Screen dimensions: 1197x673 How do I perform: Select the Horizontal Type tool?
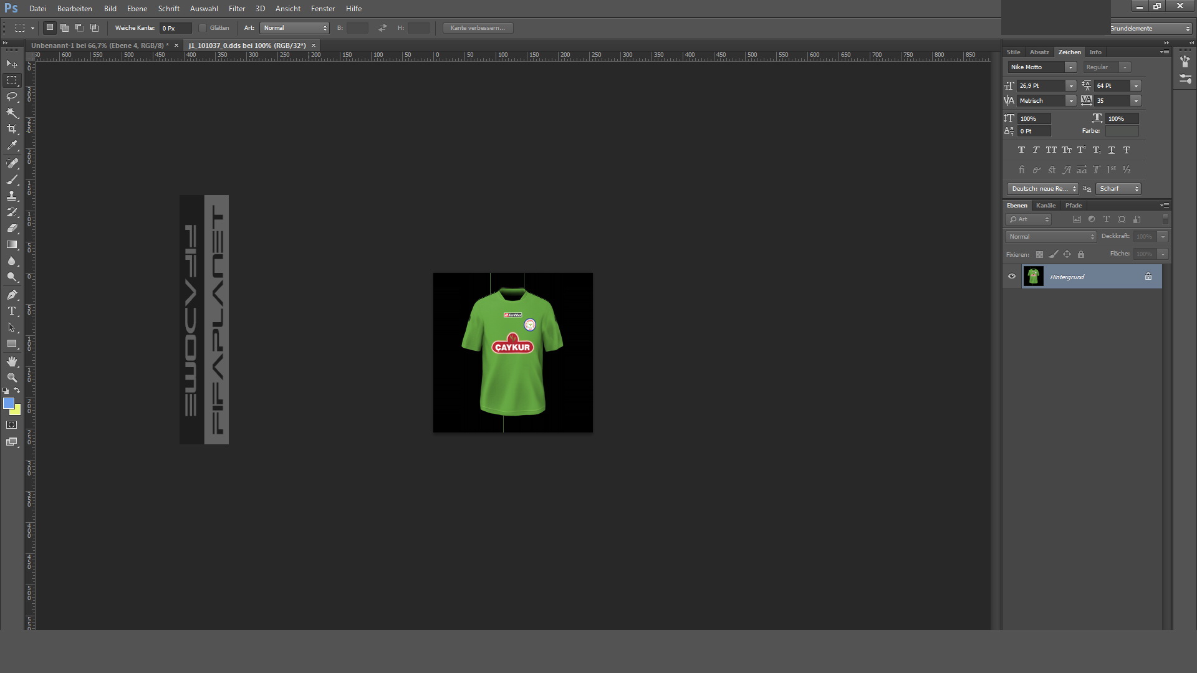point(12,311)
